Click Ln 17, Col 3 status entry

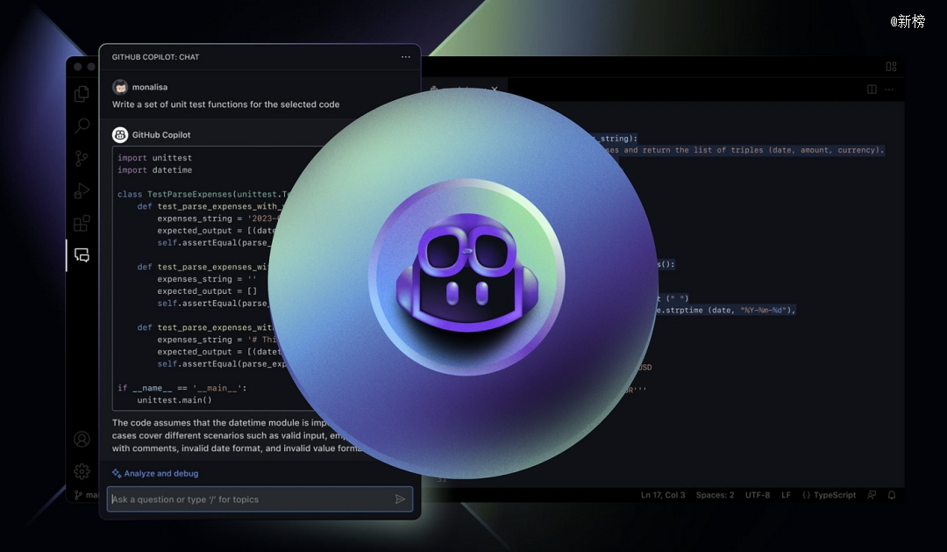pos(663,495)
